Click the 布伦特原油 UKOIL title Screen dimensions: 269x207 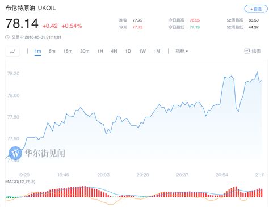coord(31,8)
